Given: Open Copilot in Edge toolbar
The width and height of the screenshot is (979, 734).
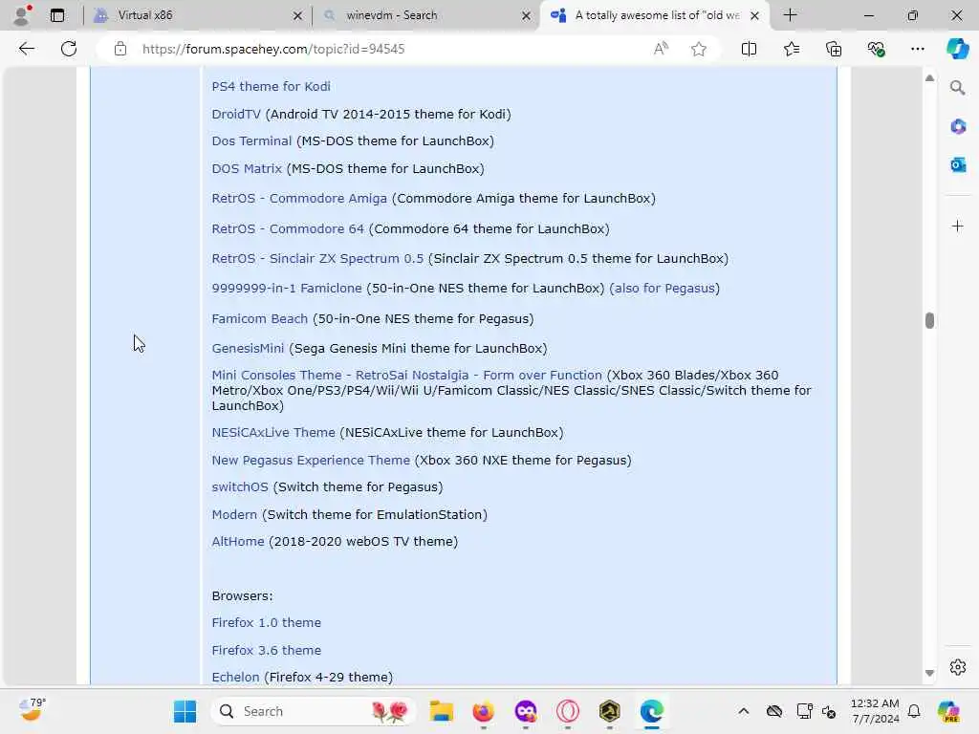Looking at the screenshot, I should point(957,49).
